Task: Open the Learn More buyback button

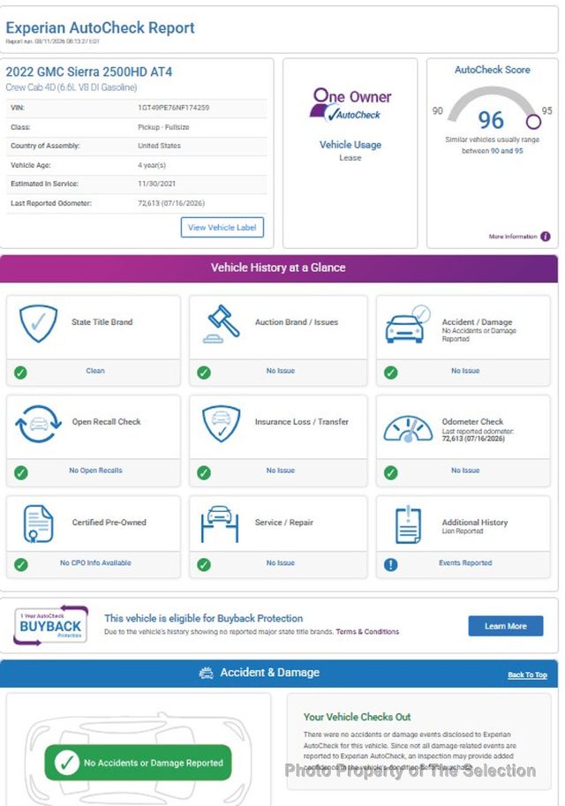Action: coord(505,626)
